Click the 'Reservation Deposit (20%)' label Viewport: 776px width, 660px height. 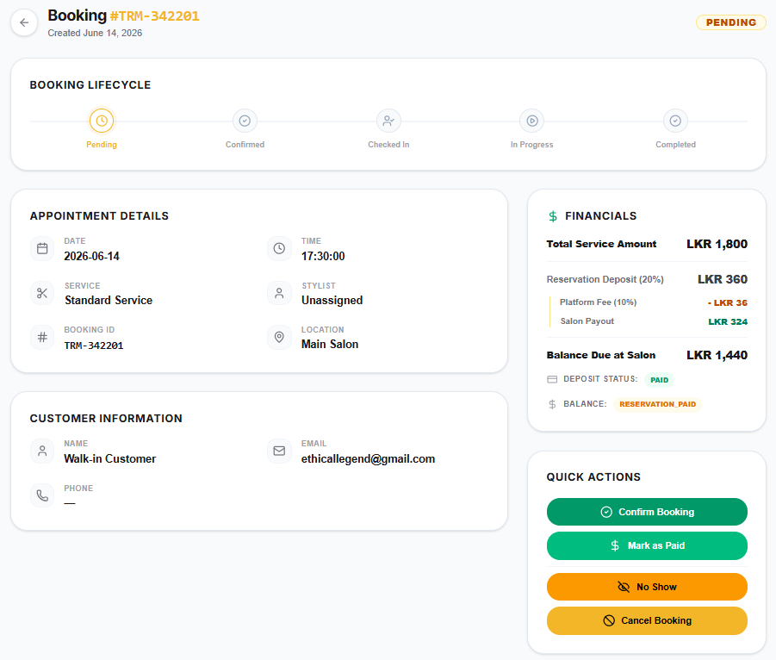click(x=605, y=279)
